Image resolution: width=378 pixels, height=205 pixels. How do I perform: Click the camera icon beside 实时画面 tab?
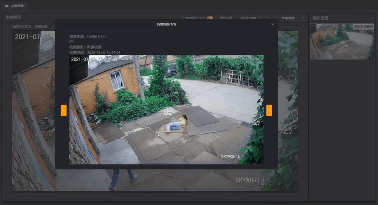pos(7,6)
